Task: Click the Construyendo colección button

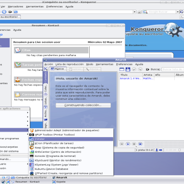Action: 83,105
